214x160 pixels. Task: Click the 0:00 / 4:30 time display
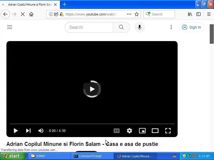pos(57,131)
